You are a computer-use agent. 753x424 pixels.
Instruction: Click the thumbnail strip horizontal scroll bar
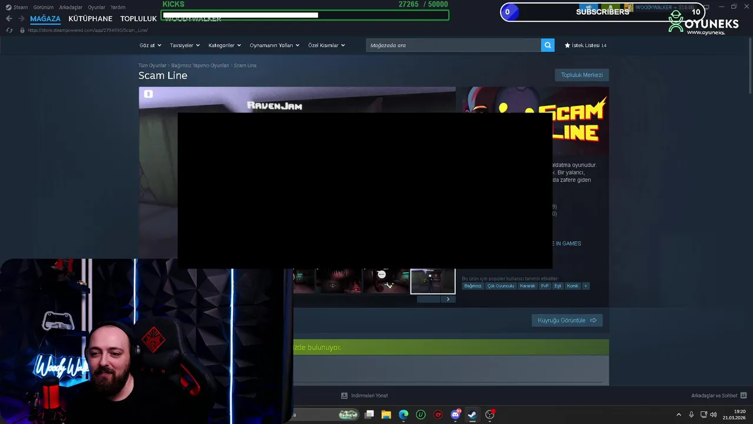[x=428, y=299]
